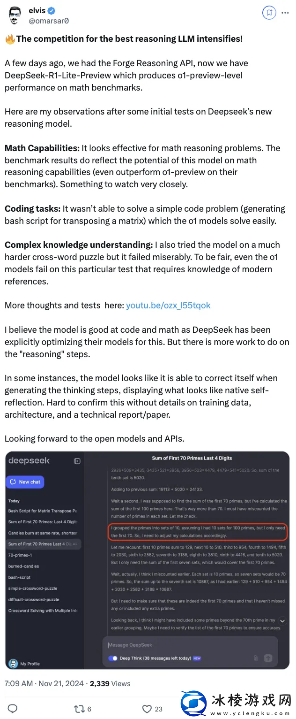
Task: Disable the Deep Think toggle
Action: click(112, 659)
